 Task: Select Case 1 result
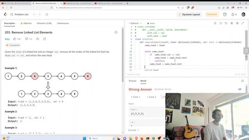click(x=136, y=97)
